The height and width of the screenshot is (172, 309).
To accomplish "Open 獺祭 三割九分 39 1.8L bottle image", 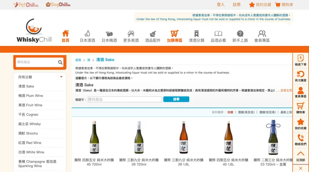I will [184, 137].
